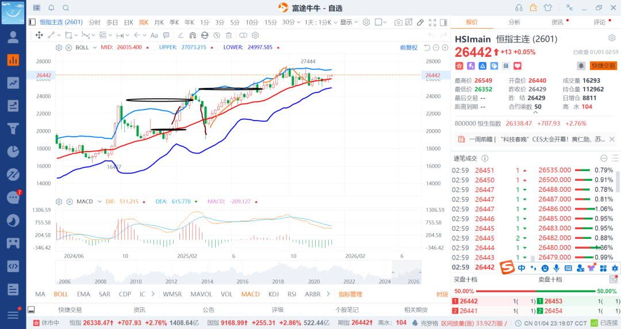The image size is (621, 329).
Task: Open the trend line markets icon
Action: [x=13, y=83]
